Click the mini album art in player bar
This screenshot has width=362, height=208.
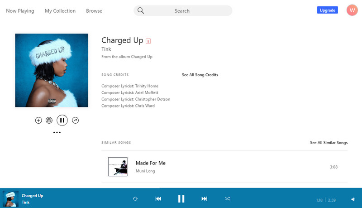click(x=10, y=199)
